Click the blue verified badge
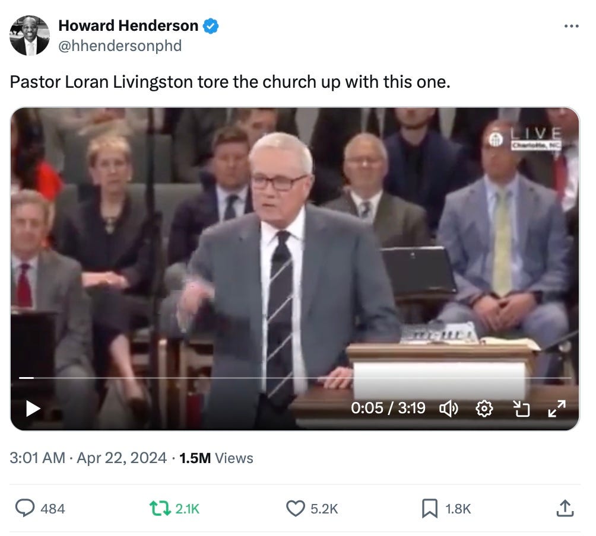Screen dimensions: 596x536 coord(211,26)
